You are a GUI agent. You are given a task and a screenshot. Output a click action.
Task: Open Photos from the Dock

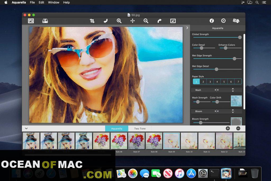(x=133, y=173)
